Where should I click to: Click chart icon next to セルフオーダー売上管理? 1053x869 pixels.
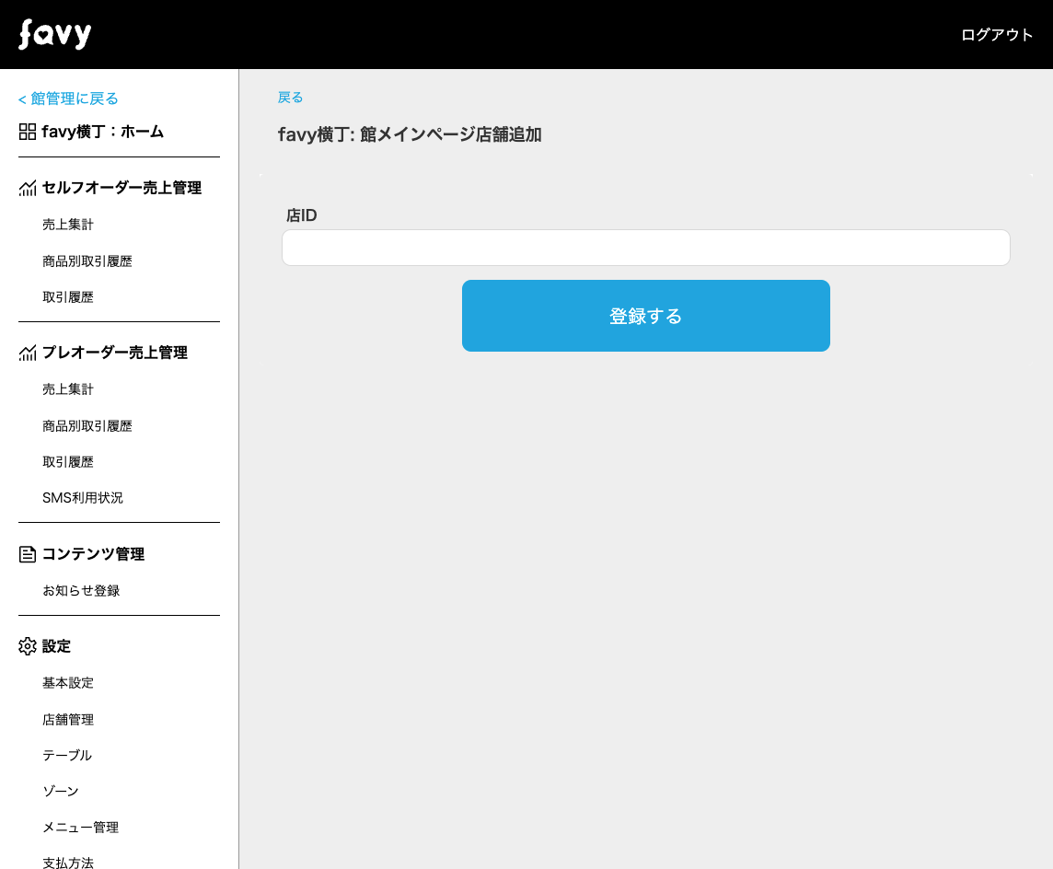[28, 188]
